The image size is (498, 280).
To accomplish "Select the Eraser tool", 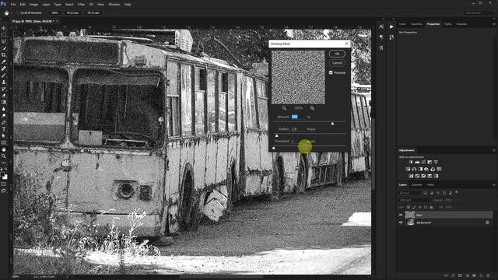I will [4, 96].
